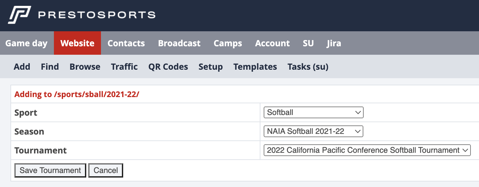Open the Broadcast section
The image size is (479, 187).
point(179,43)
